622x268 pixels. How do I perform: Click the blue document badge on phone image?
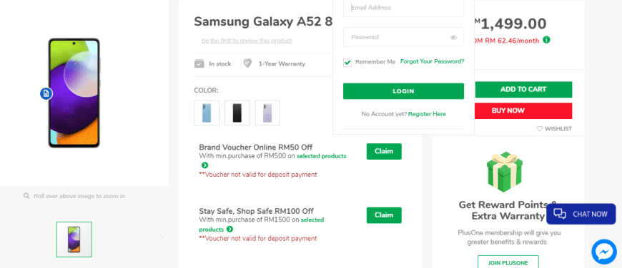click(46, 93)
